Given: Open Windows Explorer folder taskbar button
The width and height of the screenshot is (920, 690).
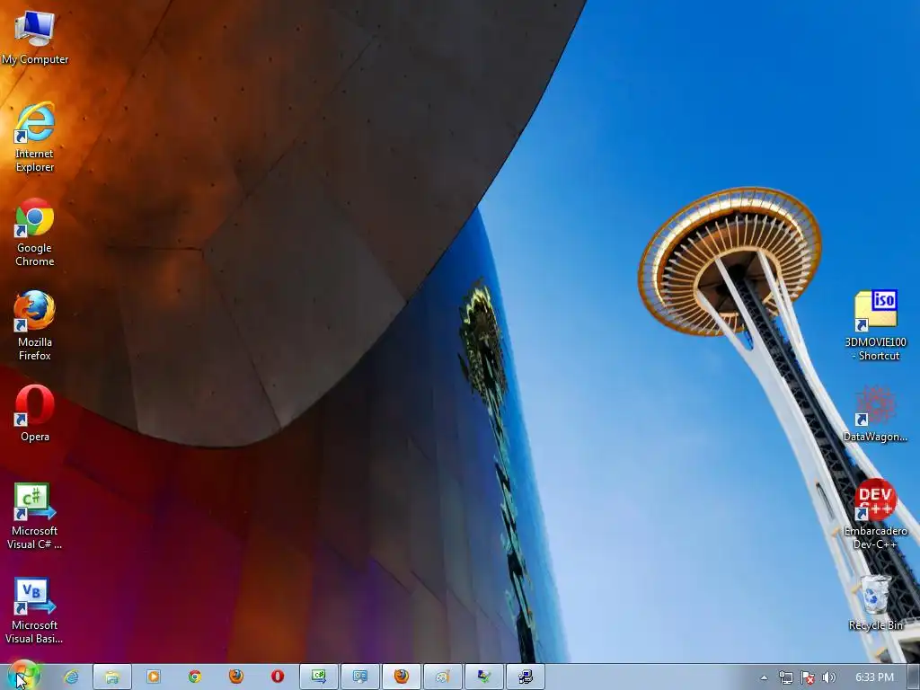Looking at the screenshot, I should pyautogui.click(x=112, y=677).
